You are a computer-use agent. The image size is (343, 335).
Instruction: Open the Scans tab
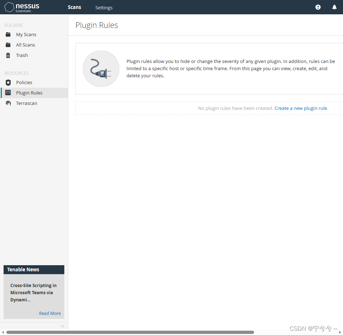click(x=74, y=7)
